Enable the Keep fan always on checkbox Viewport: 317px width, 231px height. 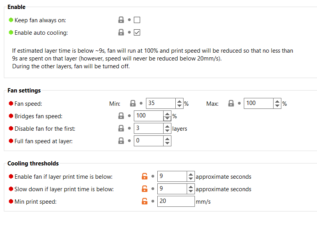pos(137,20)
